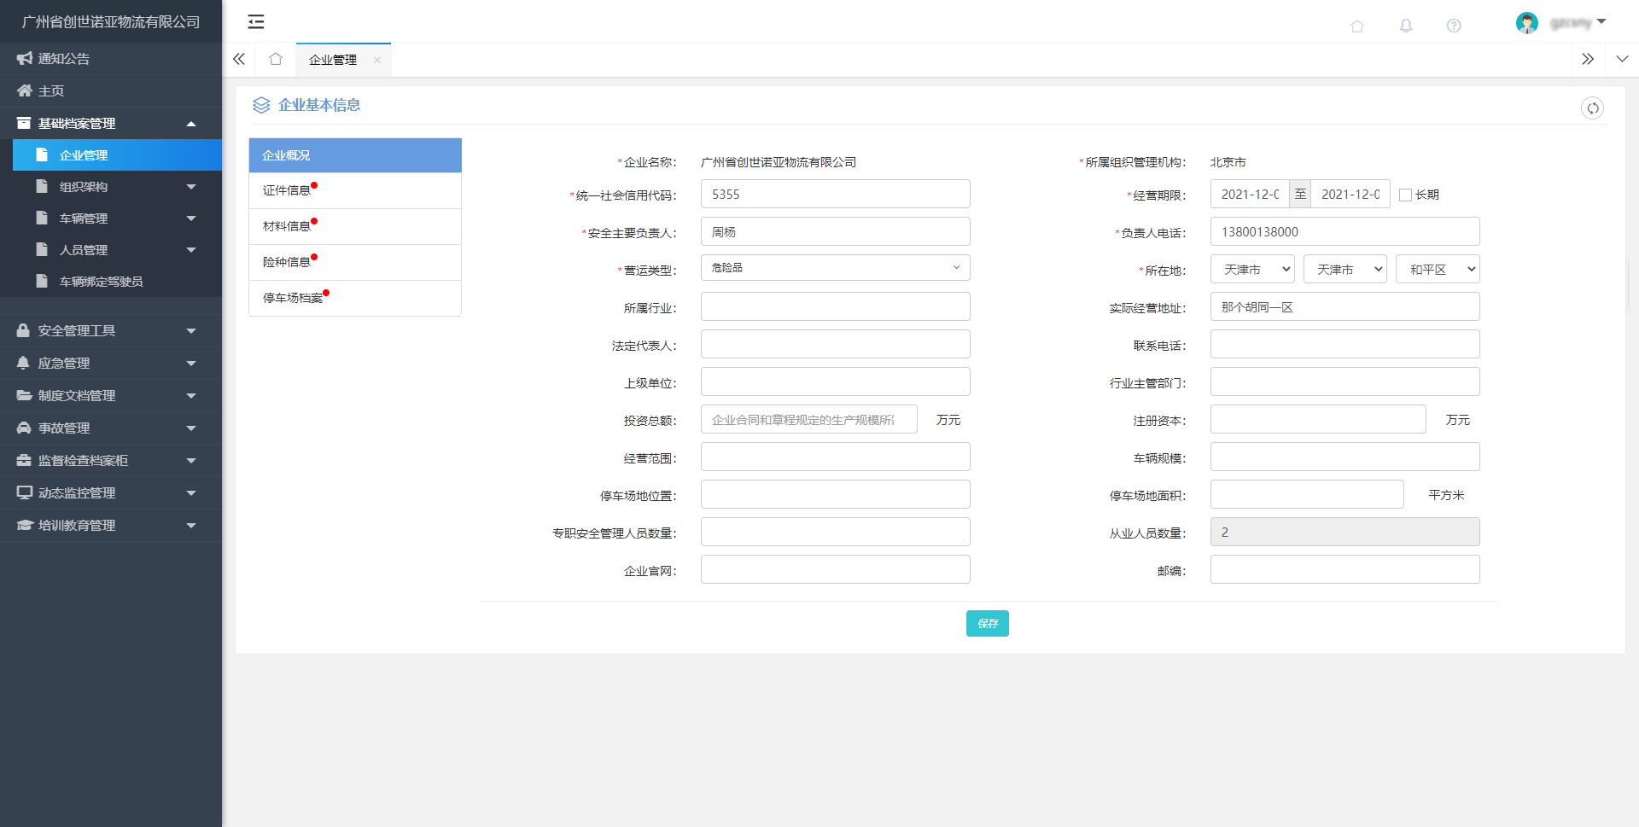
Task: Click the home icon in top header
Action: click(1356, 26)
